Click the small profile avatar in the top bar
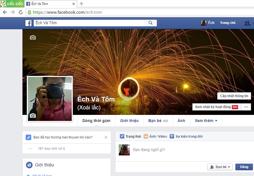Image resolution: width=254 pixels, height=176 pixels. (204, 23)
